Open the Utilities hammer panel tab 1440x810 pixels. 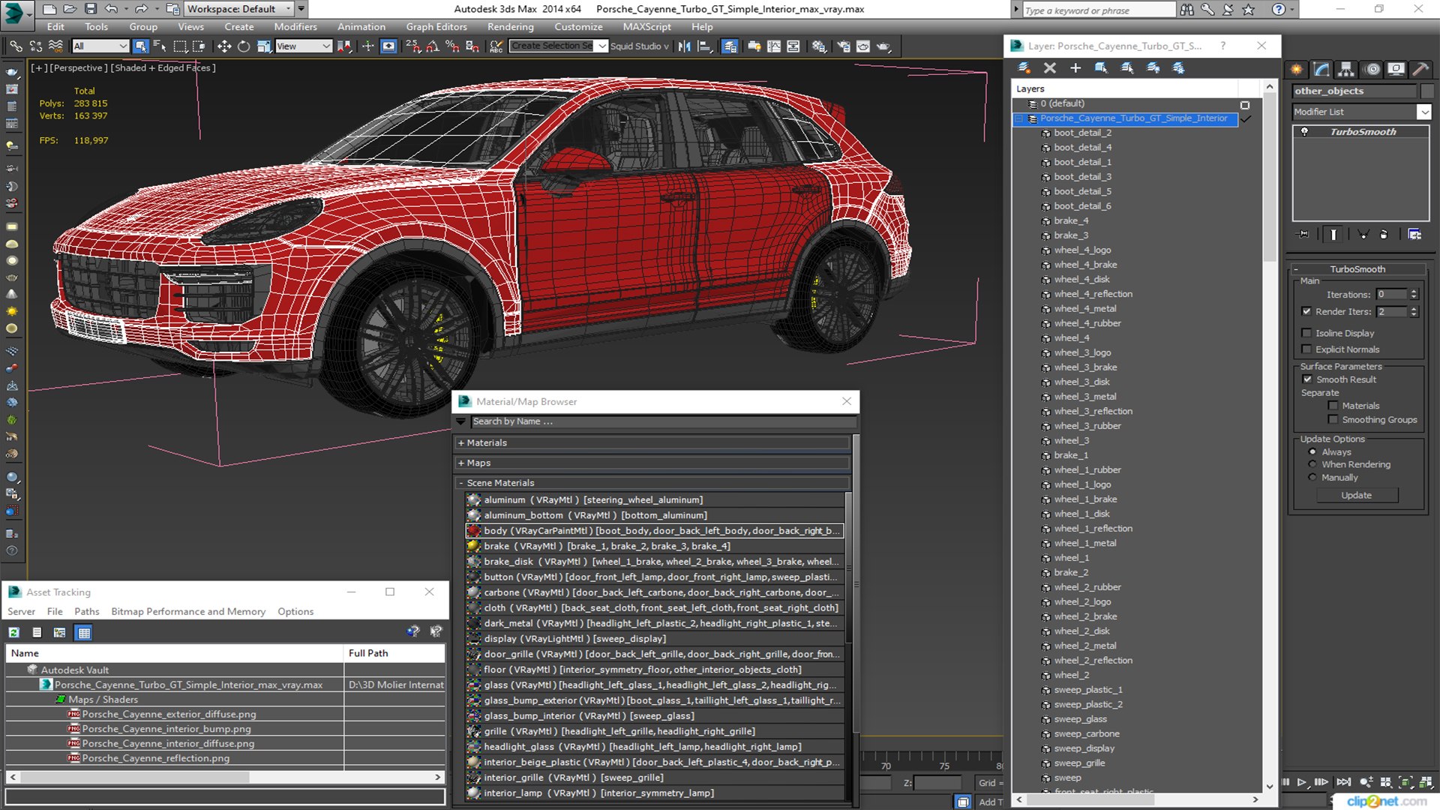point(1420,70)
